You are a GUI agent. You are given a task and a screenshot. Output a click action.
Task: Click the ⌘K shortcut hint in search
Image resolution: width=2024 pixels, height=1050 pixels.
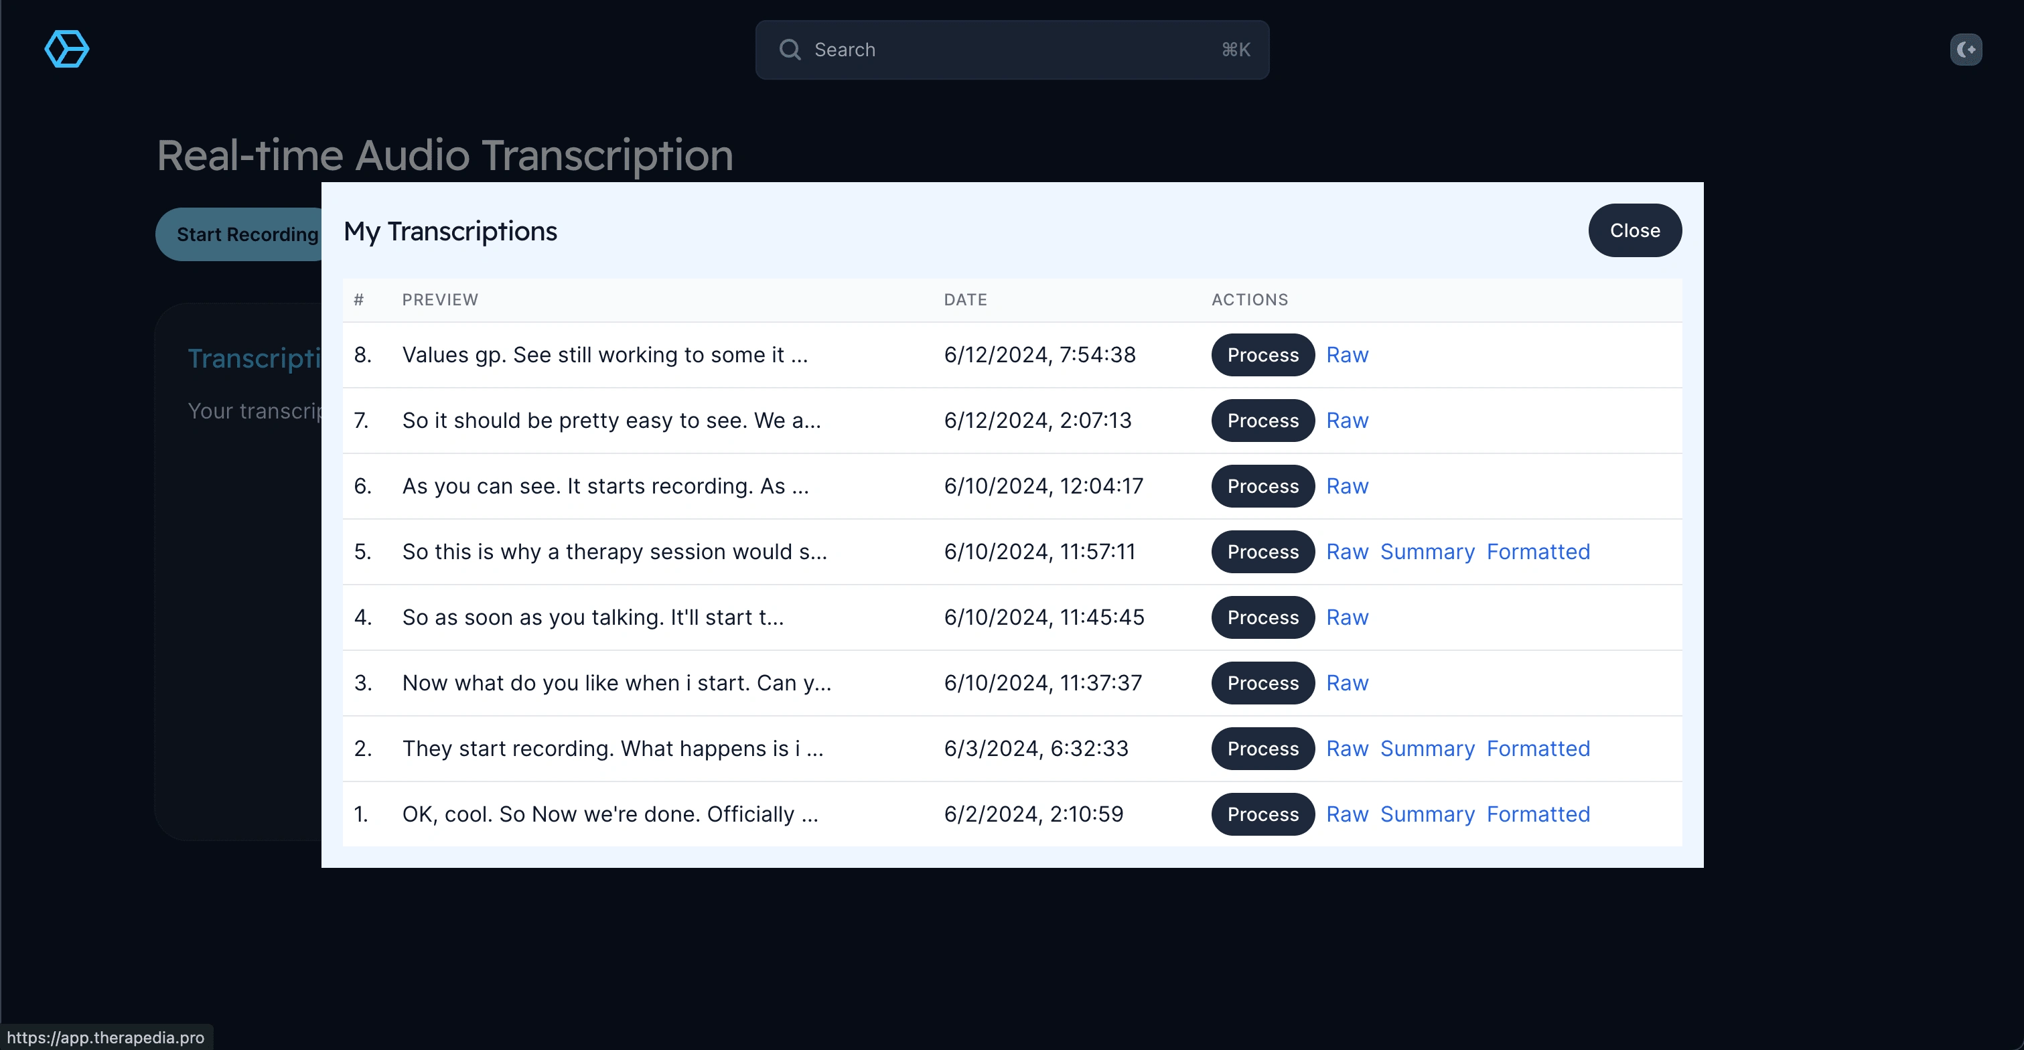point(1235,50)
